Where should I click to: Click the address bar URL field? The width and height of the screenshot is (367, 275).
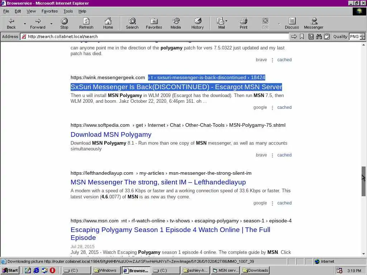tap(154, 37)
